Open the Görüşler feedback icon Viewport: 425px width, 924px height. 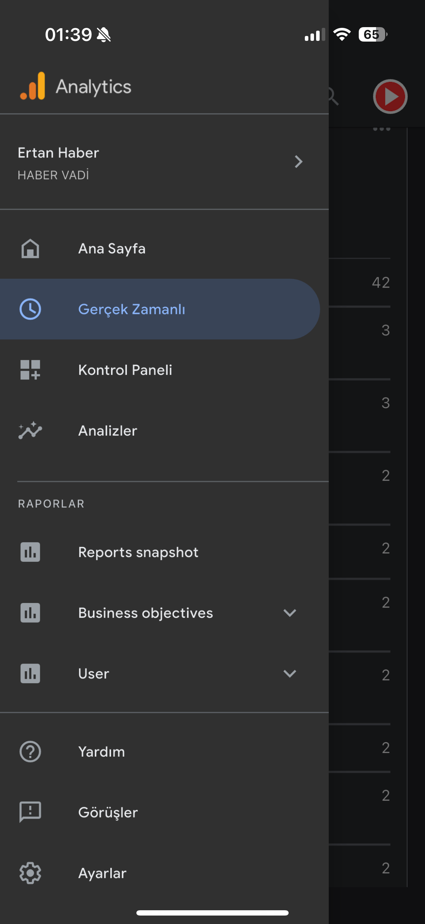coord(30,812)
